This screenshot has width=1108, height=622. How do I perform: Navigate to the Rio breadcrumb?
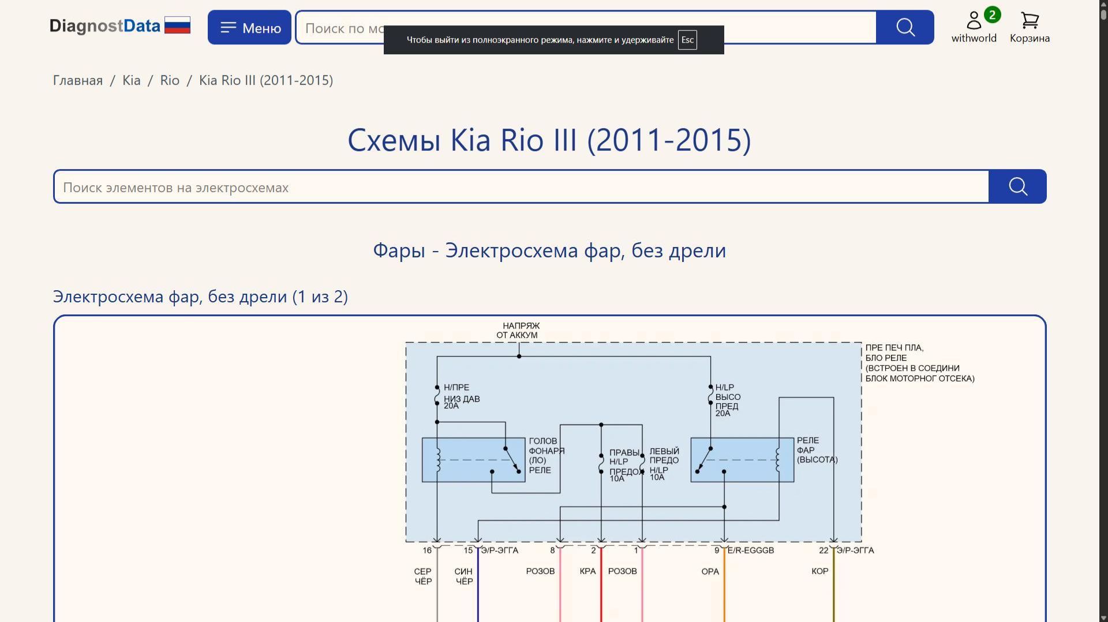[170, 80]
